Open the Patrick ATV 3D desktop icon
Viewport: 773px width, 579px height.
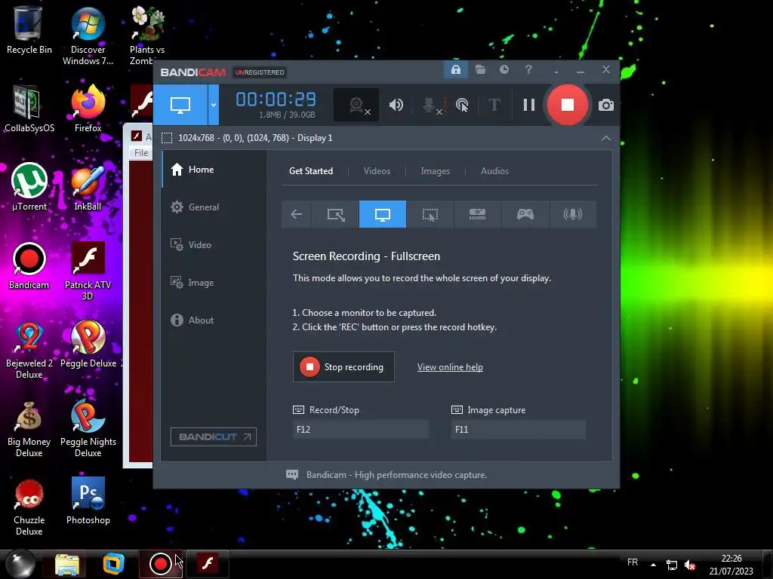pos(88,271)
